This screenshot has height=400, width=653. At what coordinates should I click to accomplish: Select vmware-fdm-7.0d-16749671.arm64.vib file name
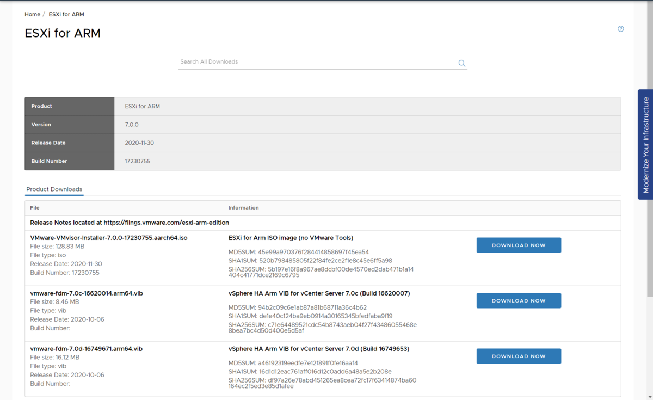pyautogui.click(x=87, y=349)
